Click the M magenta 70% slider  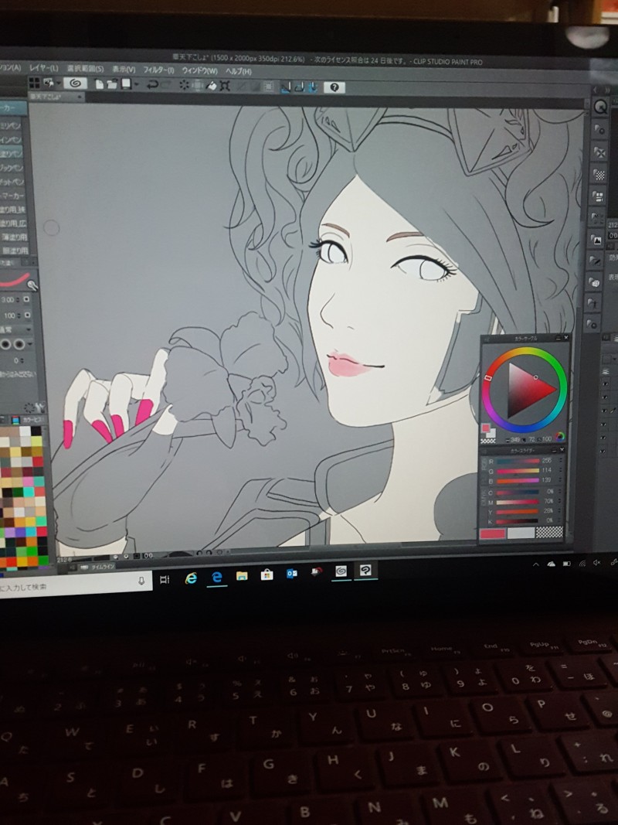[517, 502]
